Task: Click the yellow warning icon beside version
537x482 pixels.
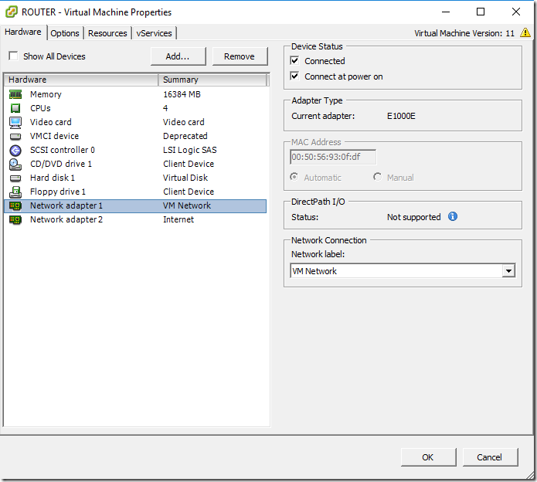Action: click(525, 33)
